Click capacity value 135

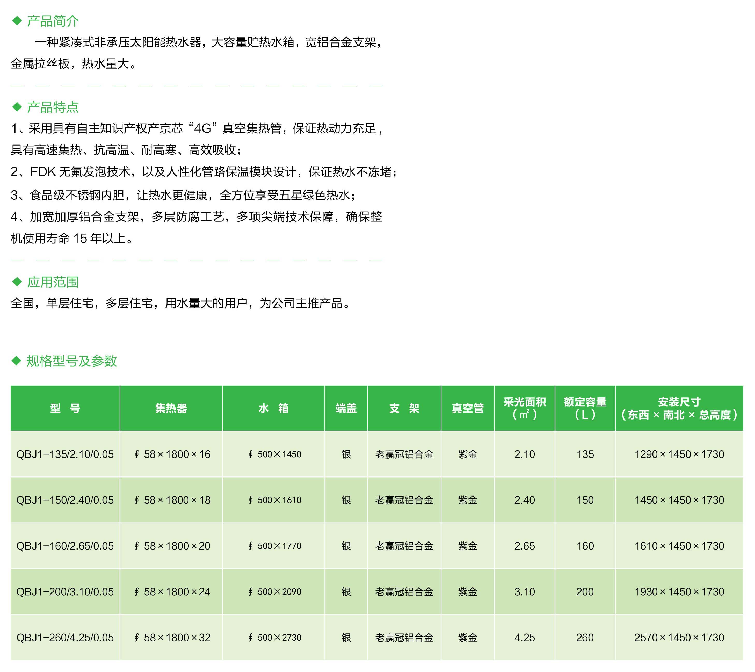[x=585, y=454]
